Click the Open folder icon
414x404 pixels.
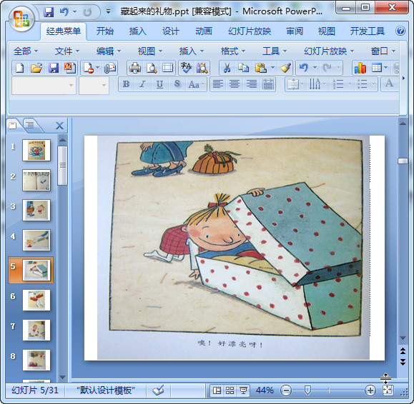(36, 68)
